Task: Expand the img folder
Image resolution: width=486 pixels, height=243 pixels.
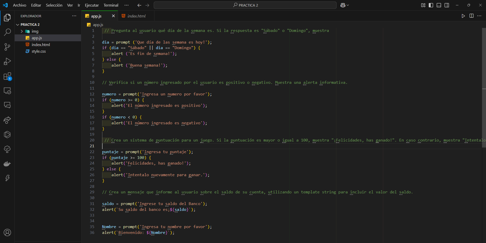Action: (22, 31)
